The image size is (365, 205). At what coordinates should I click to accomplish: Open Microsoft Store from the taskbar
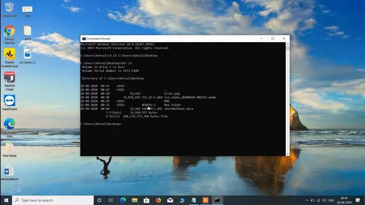[x=147, y=200]
